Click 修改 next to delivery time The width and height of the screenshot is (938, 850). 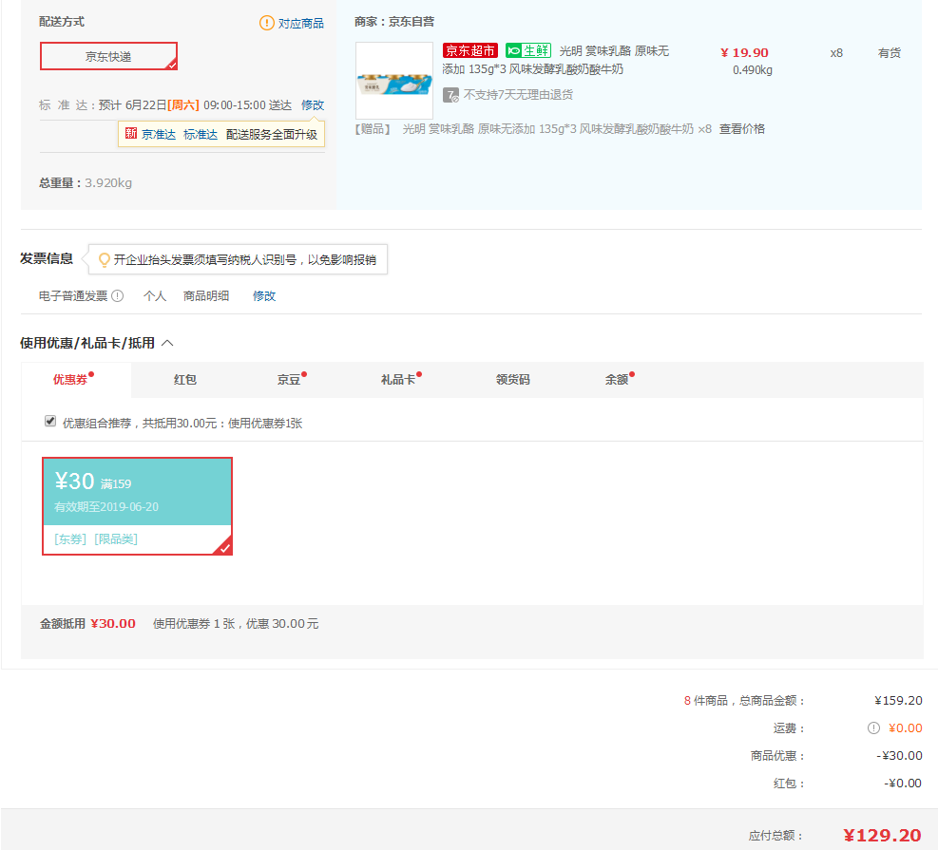click(x=313, y=105)
